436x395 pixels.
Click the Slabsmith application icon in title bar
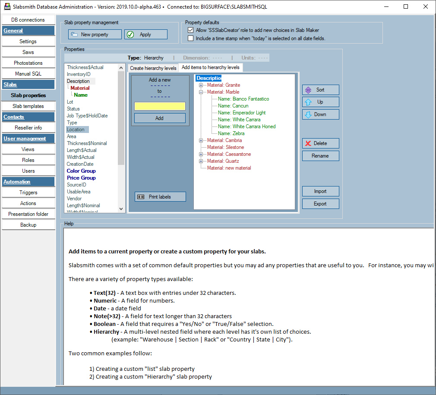coord(7,6)
